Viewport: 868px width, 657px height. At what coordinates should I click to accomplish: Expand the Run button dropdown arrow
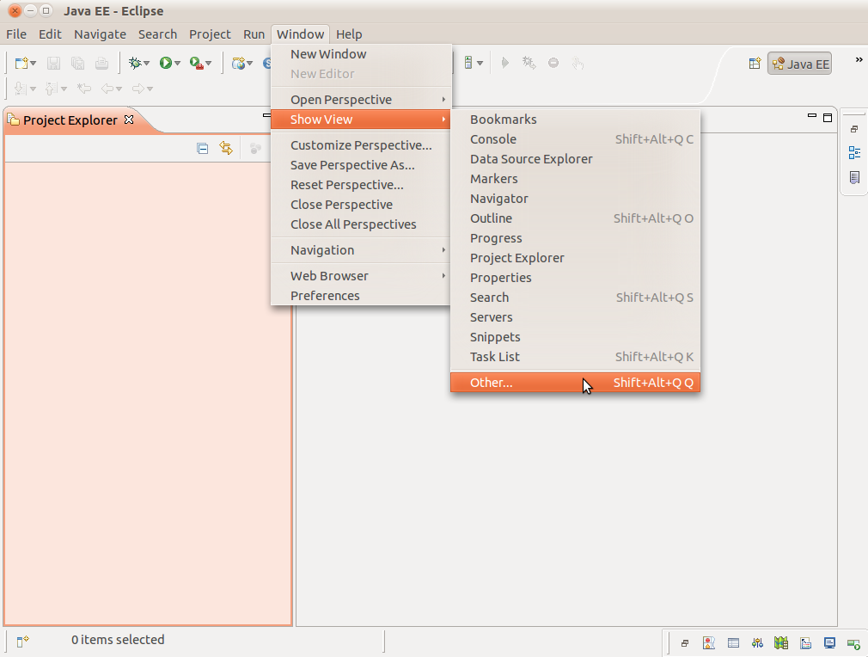[177, 64]
